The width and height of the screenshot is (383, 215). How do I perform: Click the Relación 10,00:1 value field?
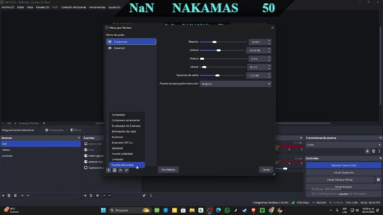pos(258,42)
